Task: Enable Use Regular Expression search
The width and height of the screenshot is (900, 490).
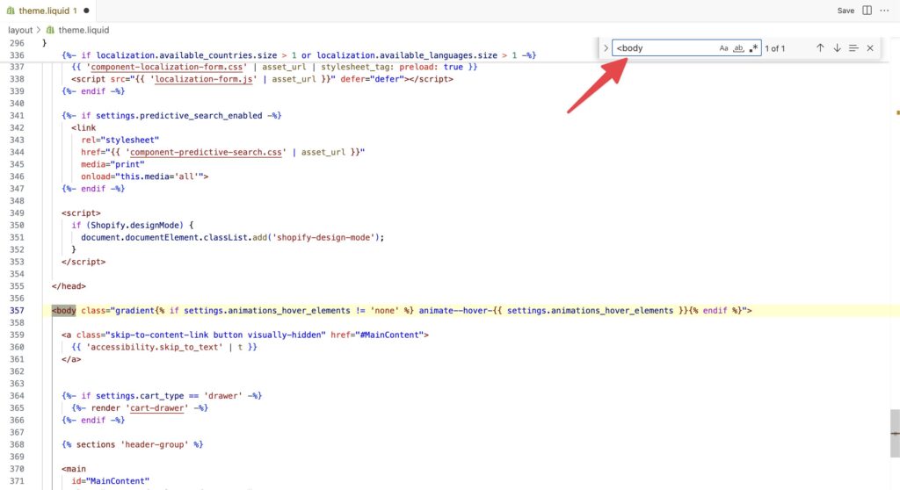Action: pyautogui.click(x=753, y=48)
